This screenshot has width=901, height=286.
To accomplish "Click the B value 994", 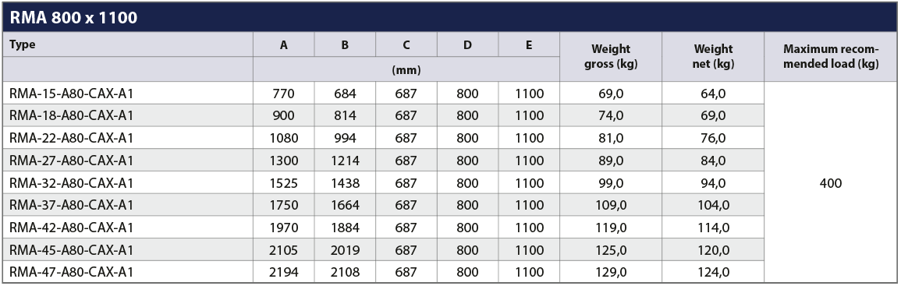I will click(345, 138).
